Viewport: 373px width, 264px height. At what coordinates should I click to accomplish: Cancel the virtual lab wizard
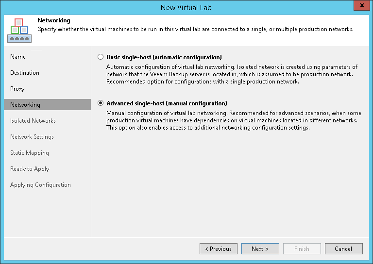tap(344, 249)
